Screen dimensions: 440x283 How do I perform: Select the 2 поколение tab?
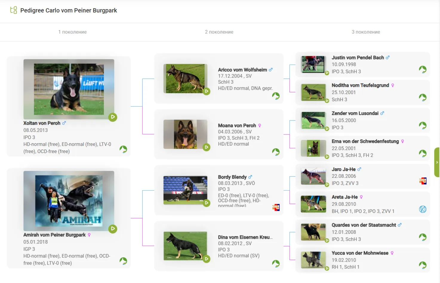click(x=219, y=32)
